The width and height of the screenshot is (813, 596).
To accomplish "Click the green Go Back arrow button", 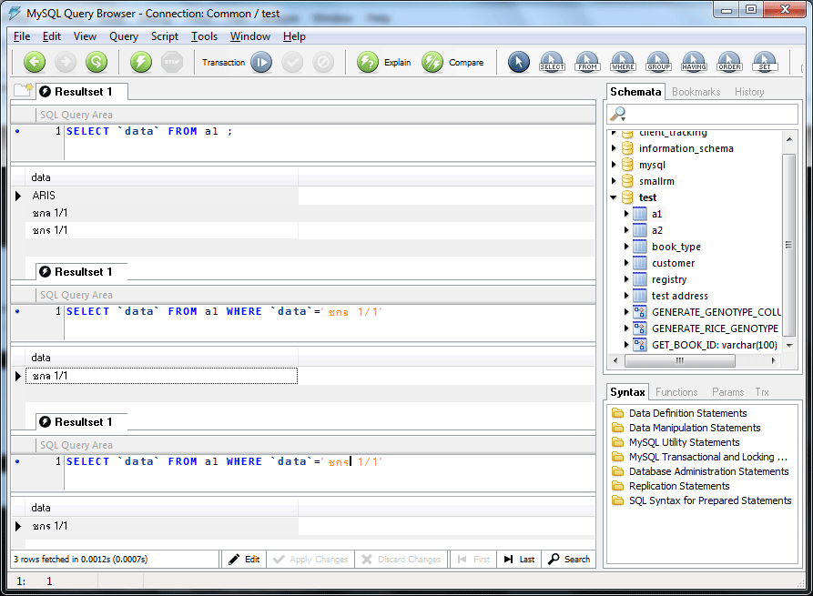I will point(35,62).
